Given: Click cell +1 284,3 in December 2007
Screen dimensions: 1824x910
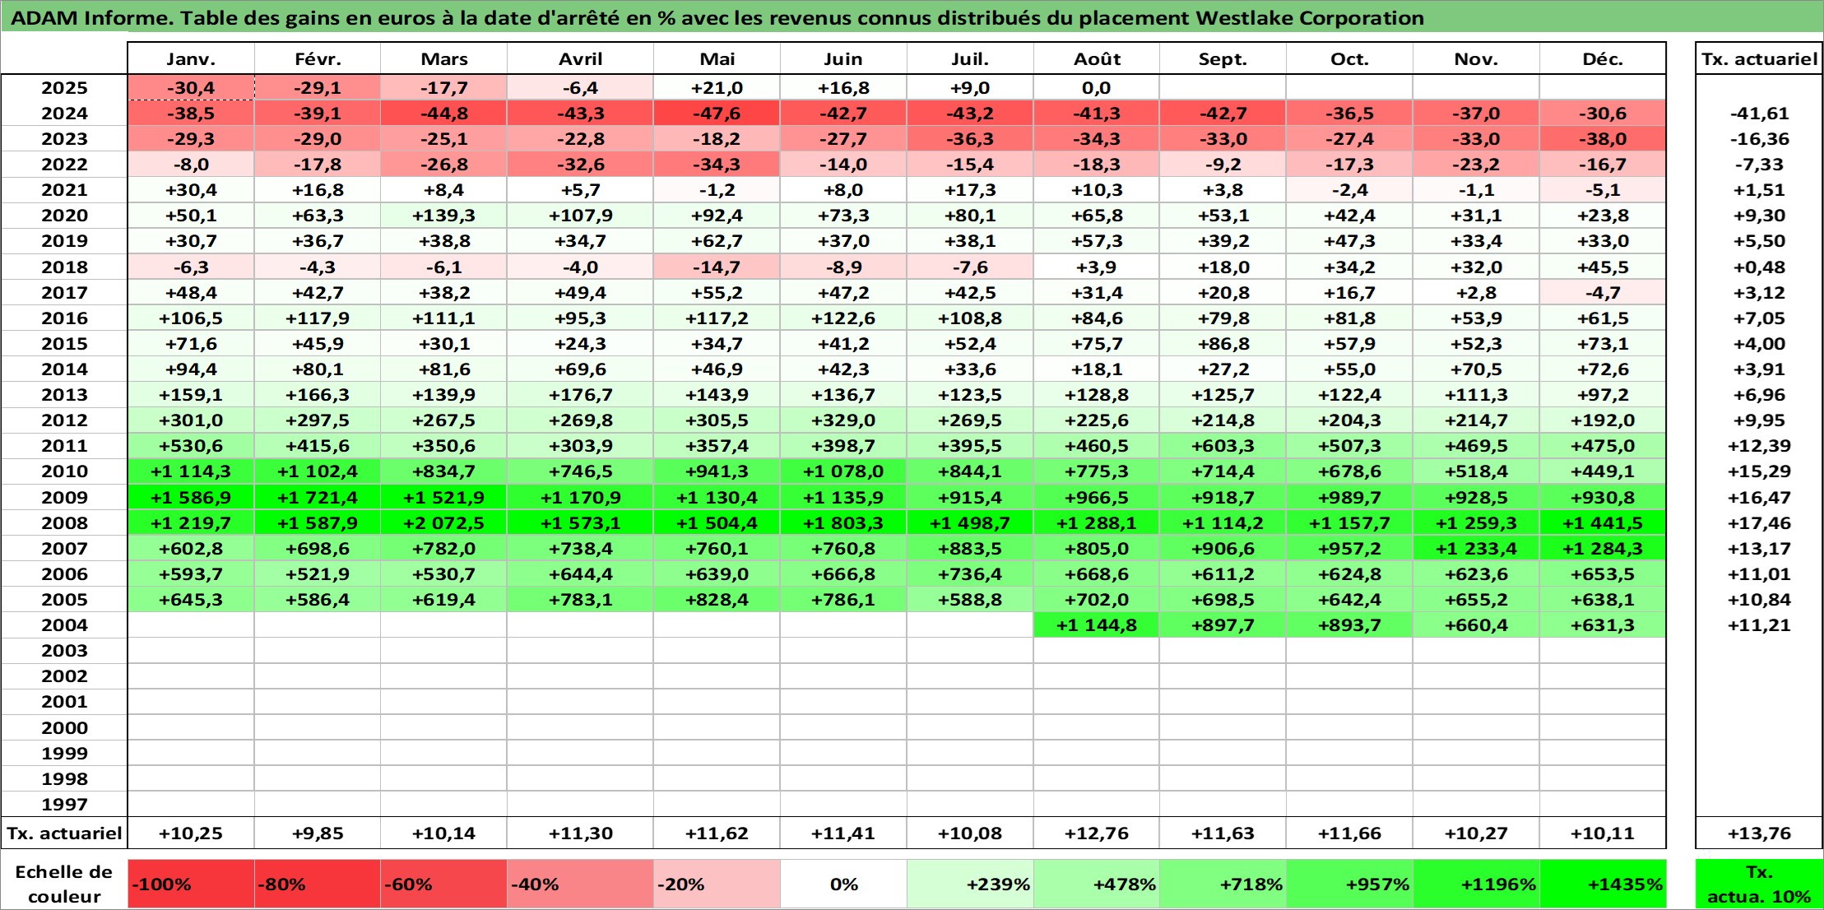Looking at the screenshot, I should (x=1603, y=548).
